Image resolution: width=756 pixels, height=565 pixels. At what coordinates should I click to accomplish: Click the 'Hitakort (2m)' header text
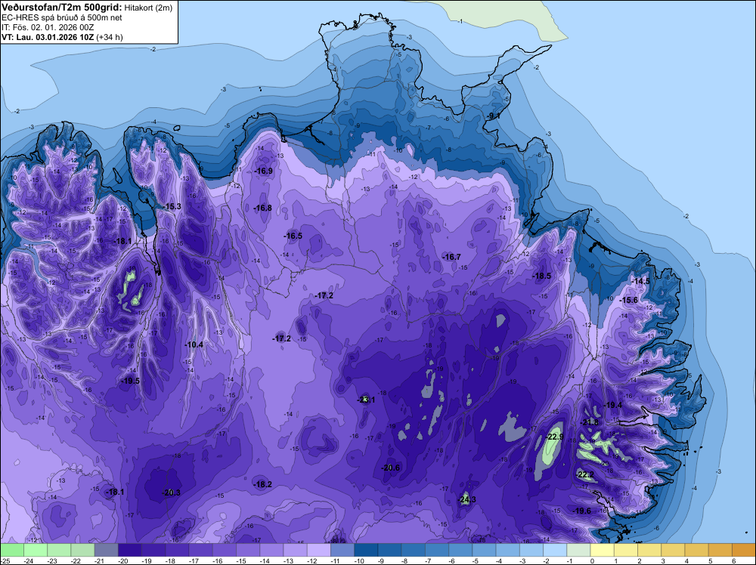[148, 8]
